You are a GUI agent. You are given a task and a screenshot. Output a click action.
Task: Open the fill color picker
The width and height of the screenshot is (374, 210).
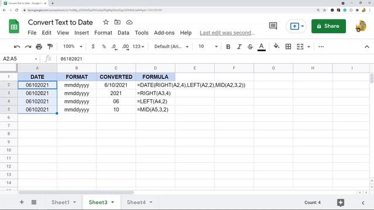click(x=276, y=46)
